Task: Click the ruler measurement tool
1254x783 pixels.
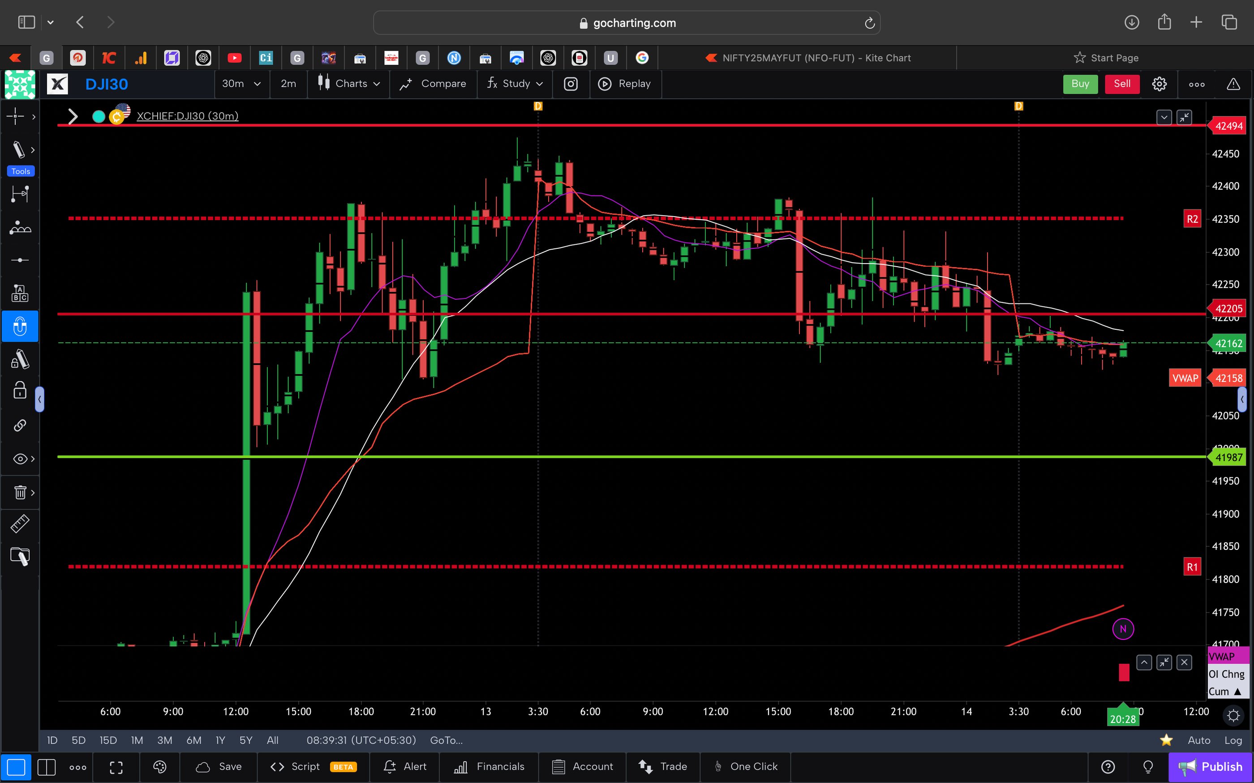Action: tap(20, 523)
